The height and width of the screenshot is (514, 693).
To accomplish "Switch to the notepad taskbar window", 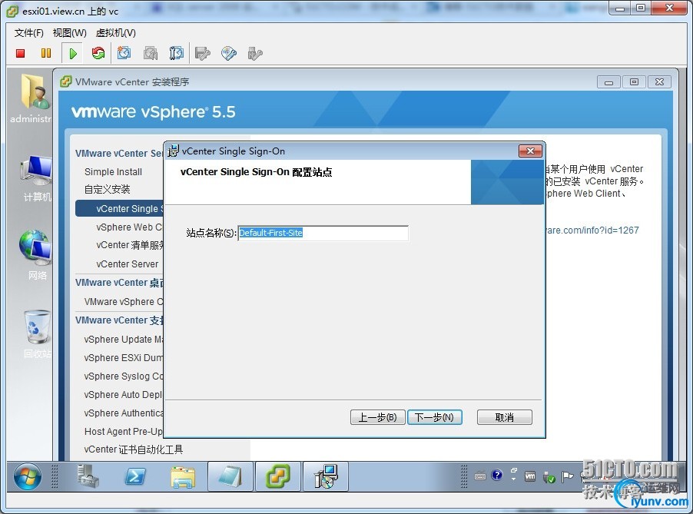I will coord(230,476).
